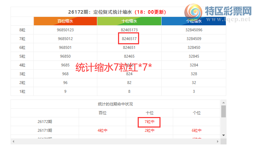255x149 pixels.
Task: Select the value 9685012
Action: pos(65,39)
